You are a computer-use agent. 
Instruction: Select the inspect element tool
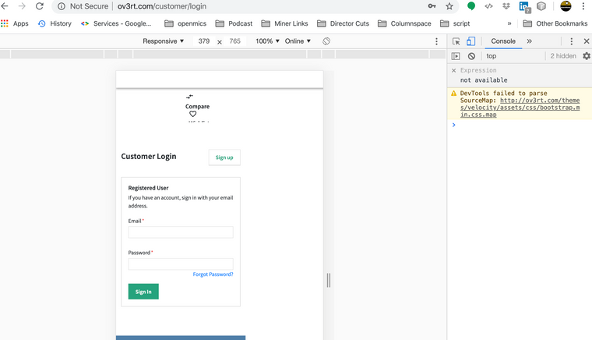[456, 41]
